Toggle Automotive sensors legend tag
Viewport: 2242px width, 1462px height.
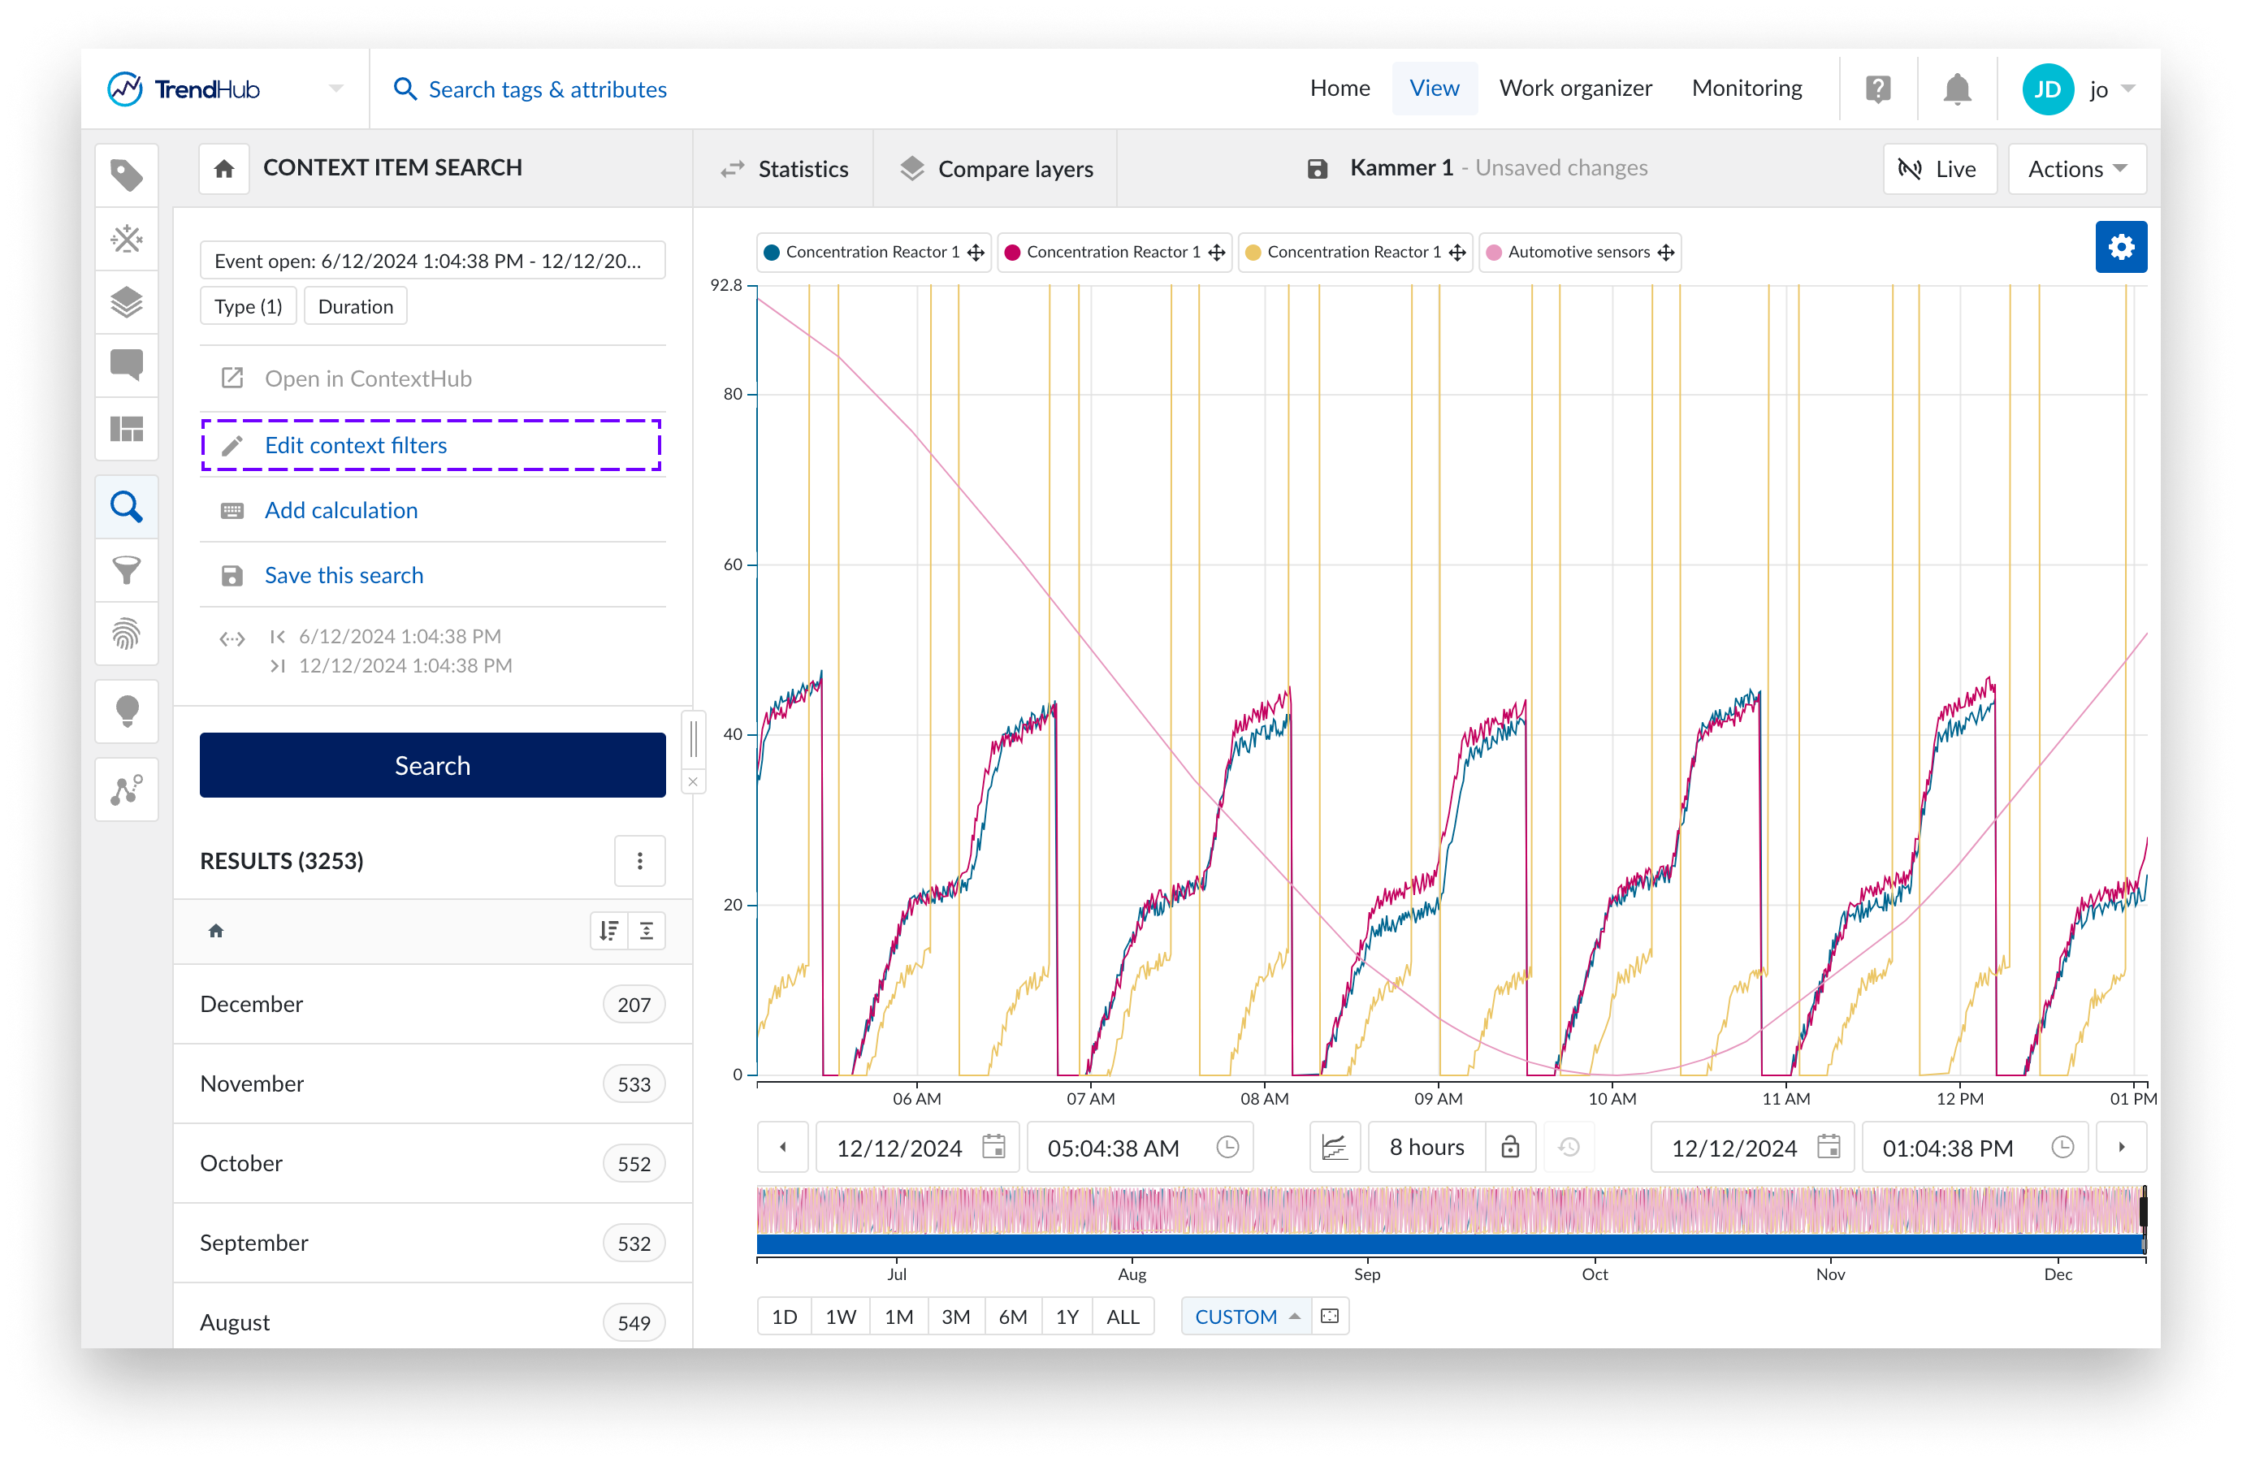coord(1578,253)
